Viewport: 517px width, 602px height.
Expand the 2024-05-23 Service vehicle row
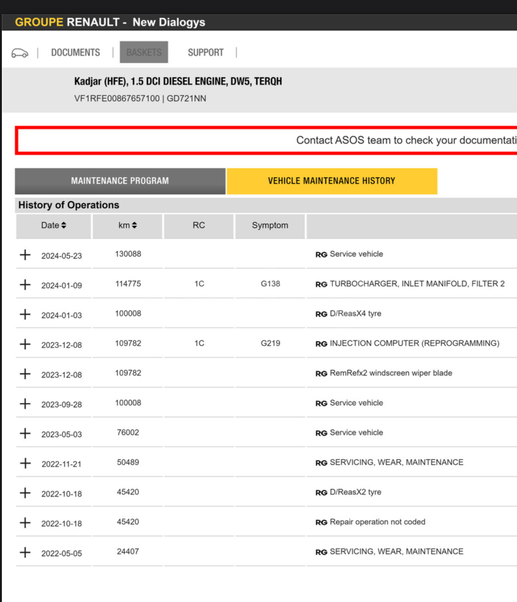[25, 255]
